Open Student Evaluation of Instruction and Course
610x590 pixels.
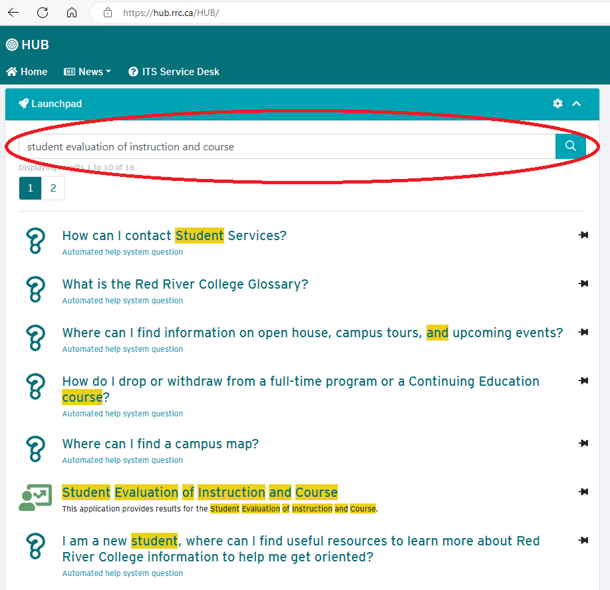200,493
